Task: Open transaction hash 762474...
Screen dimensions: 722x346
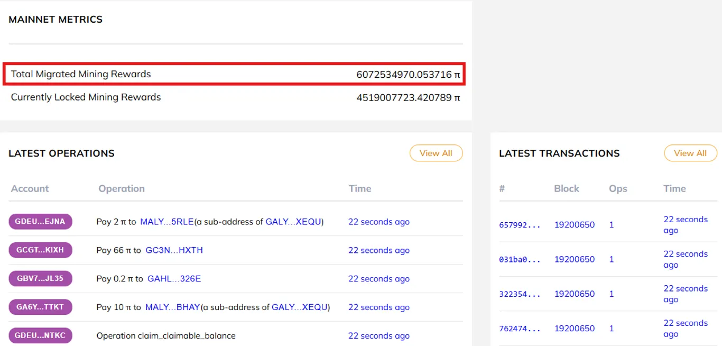Action: (x=520, y=329)
